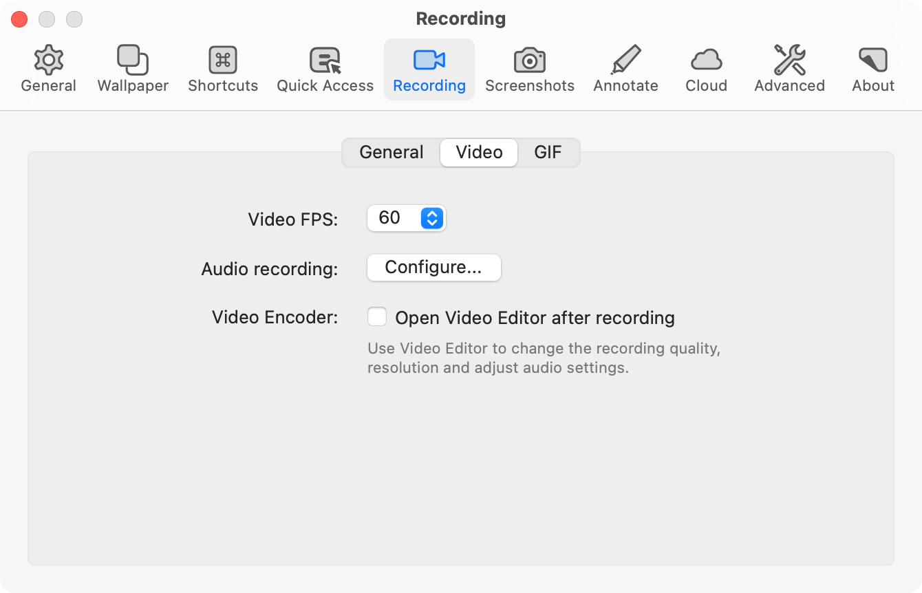The width and height of the screenshot is (922, 593).
Task: Select the Recording video camera icon
Action: (429, 61)
